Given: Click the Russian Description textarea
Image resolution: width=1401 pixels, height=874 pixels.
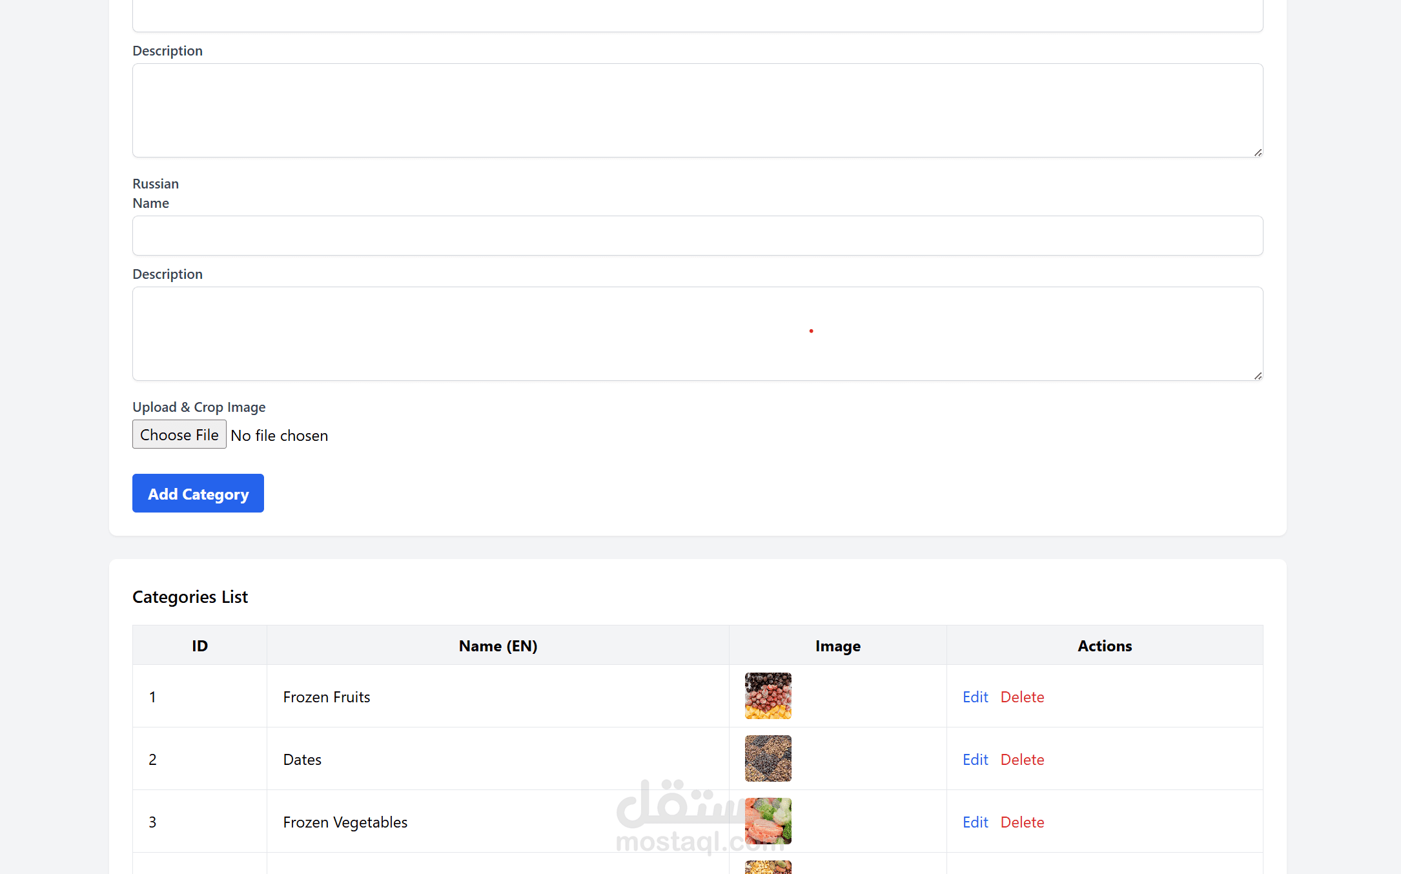Looking at the screenshot, I should point(697,334).
